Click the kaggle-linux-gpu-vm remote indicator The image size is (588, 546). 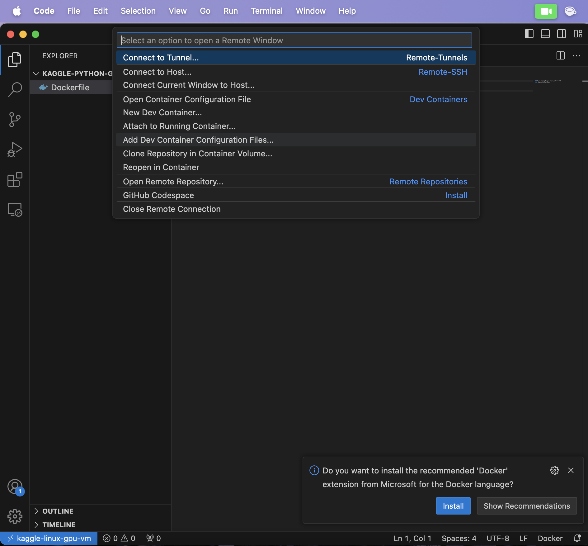(x=49, y=538)
